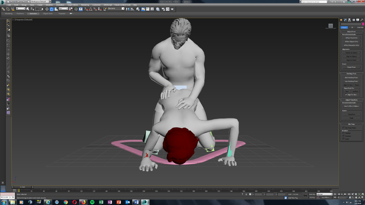This screenshot has height=205, width=365.
Task: Open the Customize menu
Action: 96,5
